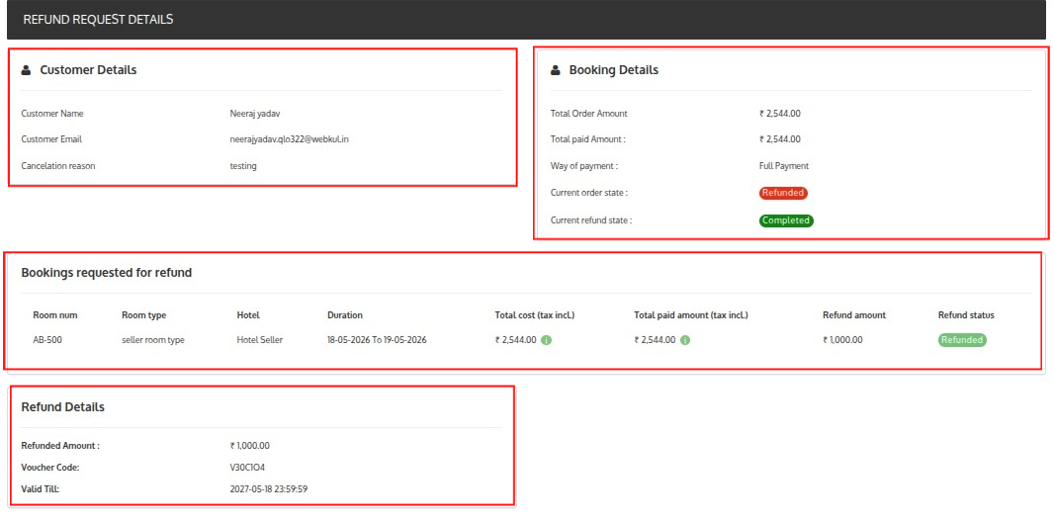Click the Valid Till date 2027-05-18 23:59:59
This screenshot has height=521, width=1054.
click(269, 488)
